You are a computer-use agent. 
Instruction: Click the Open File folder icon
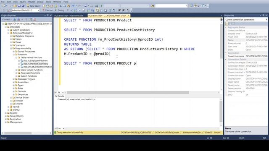pos(15,6)
